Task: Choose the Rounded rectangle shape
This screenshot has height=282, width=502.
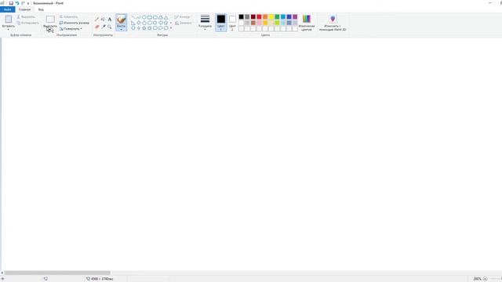Action: pos(155,17)
